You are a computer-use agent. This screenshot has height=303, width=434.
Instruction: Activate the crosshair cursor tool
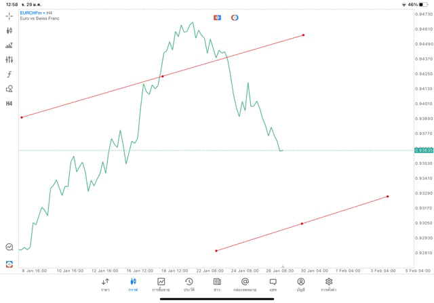pyautogui.click(x=9, y=16)
